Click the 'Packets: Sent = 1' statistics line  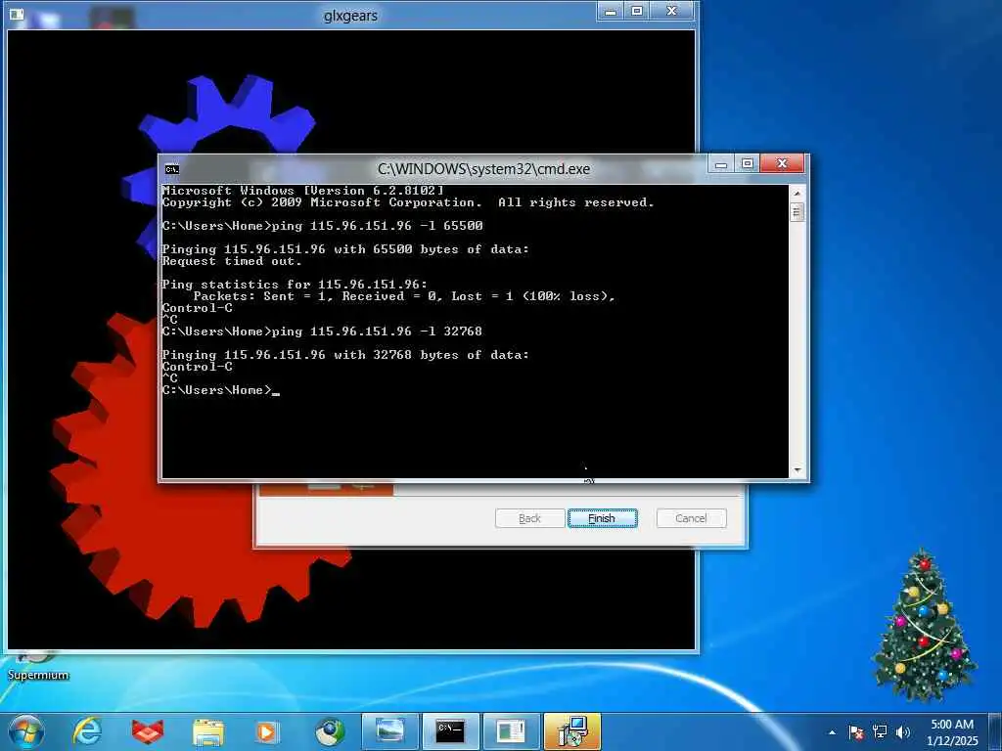click(x=404, y=296)
